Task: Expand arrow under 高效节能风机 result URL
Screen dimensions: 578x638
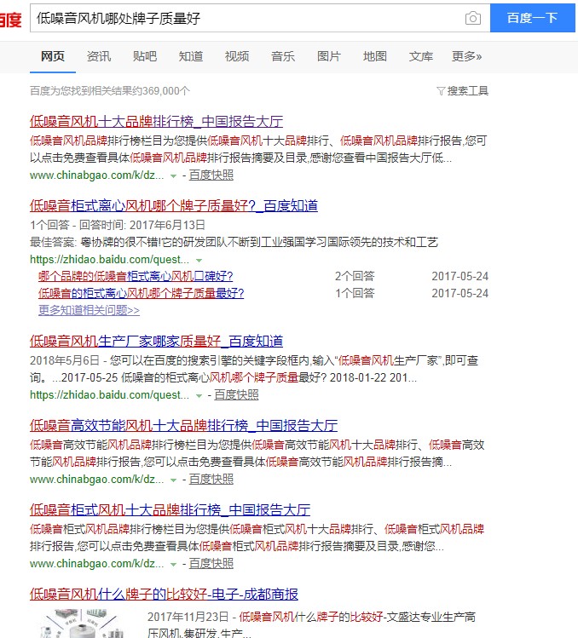Action: (x=174, y=480)
